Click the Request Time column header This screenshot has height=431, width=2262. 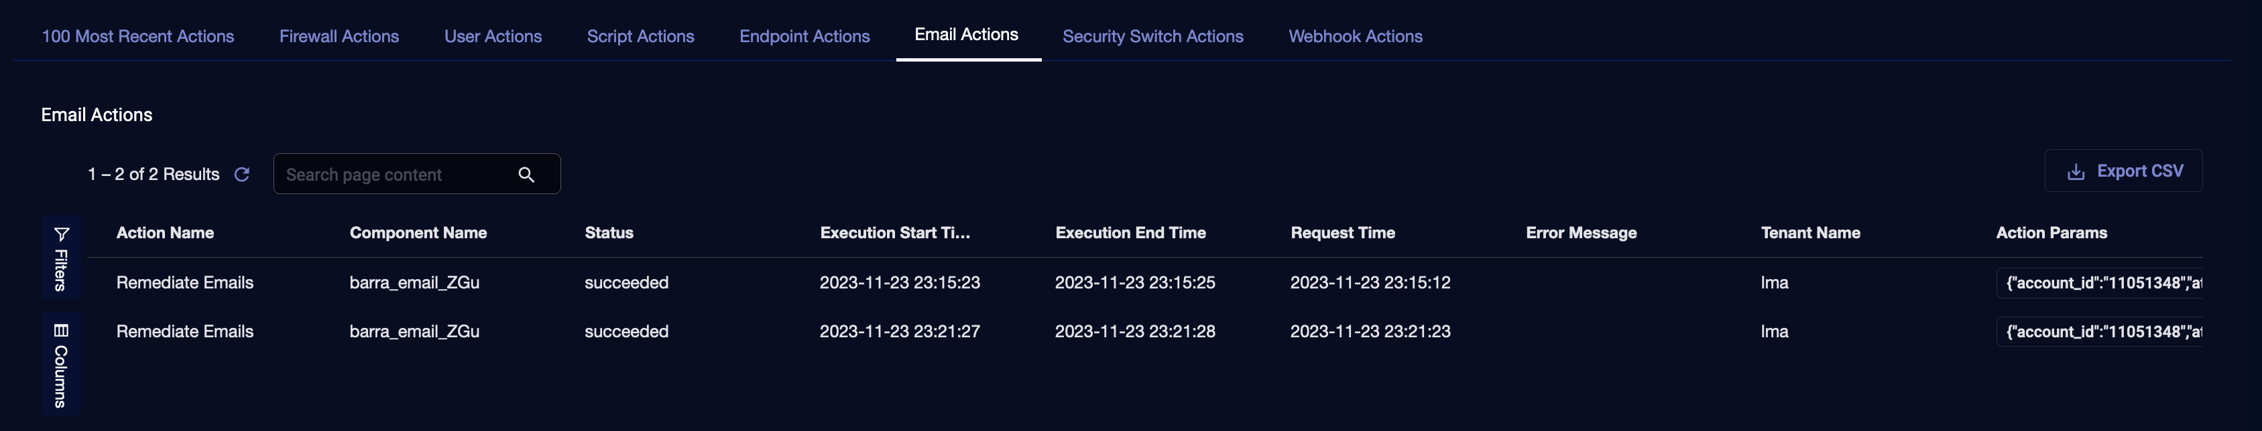coord(1343,233)
